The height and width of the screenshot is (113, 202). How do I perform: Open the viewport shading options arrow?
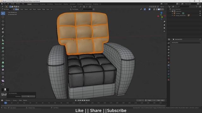[165, 9]
